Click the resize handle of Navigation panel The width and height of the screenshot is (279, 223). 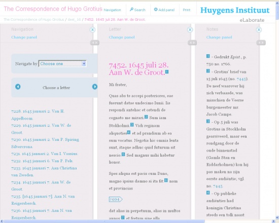95,43
